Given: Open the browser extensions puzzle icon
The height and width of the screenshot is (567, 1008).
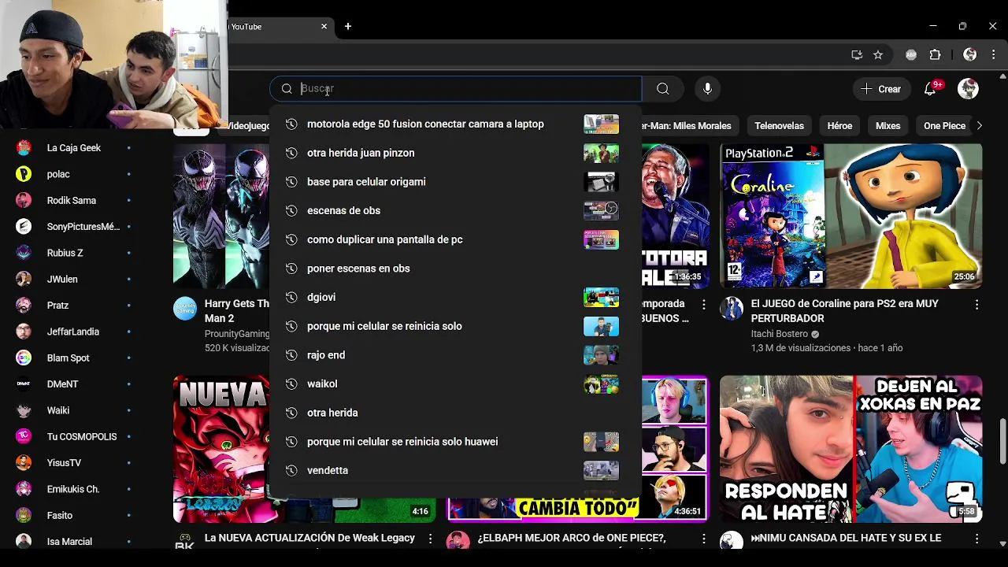Looking at the screenshot, I should (x=936, y=54).
